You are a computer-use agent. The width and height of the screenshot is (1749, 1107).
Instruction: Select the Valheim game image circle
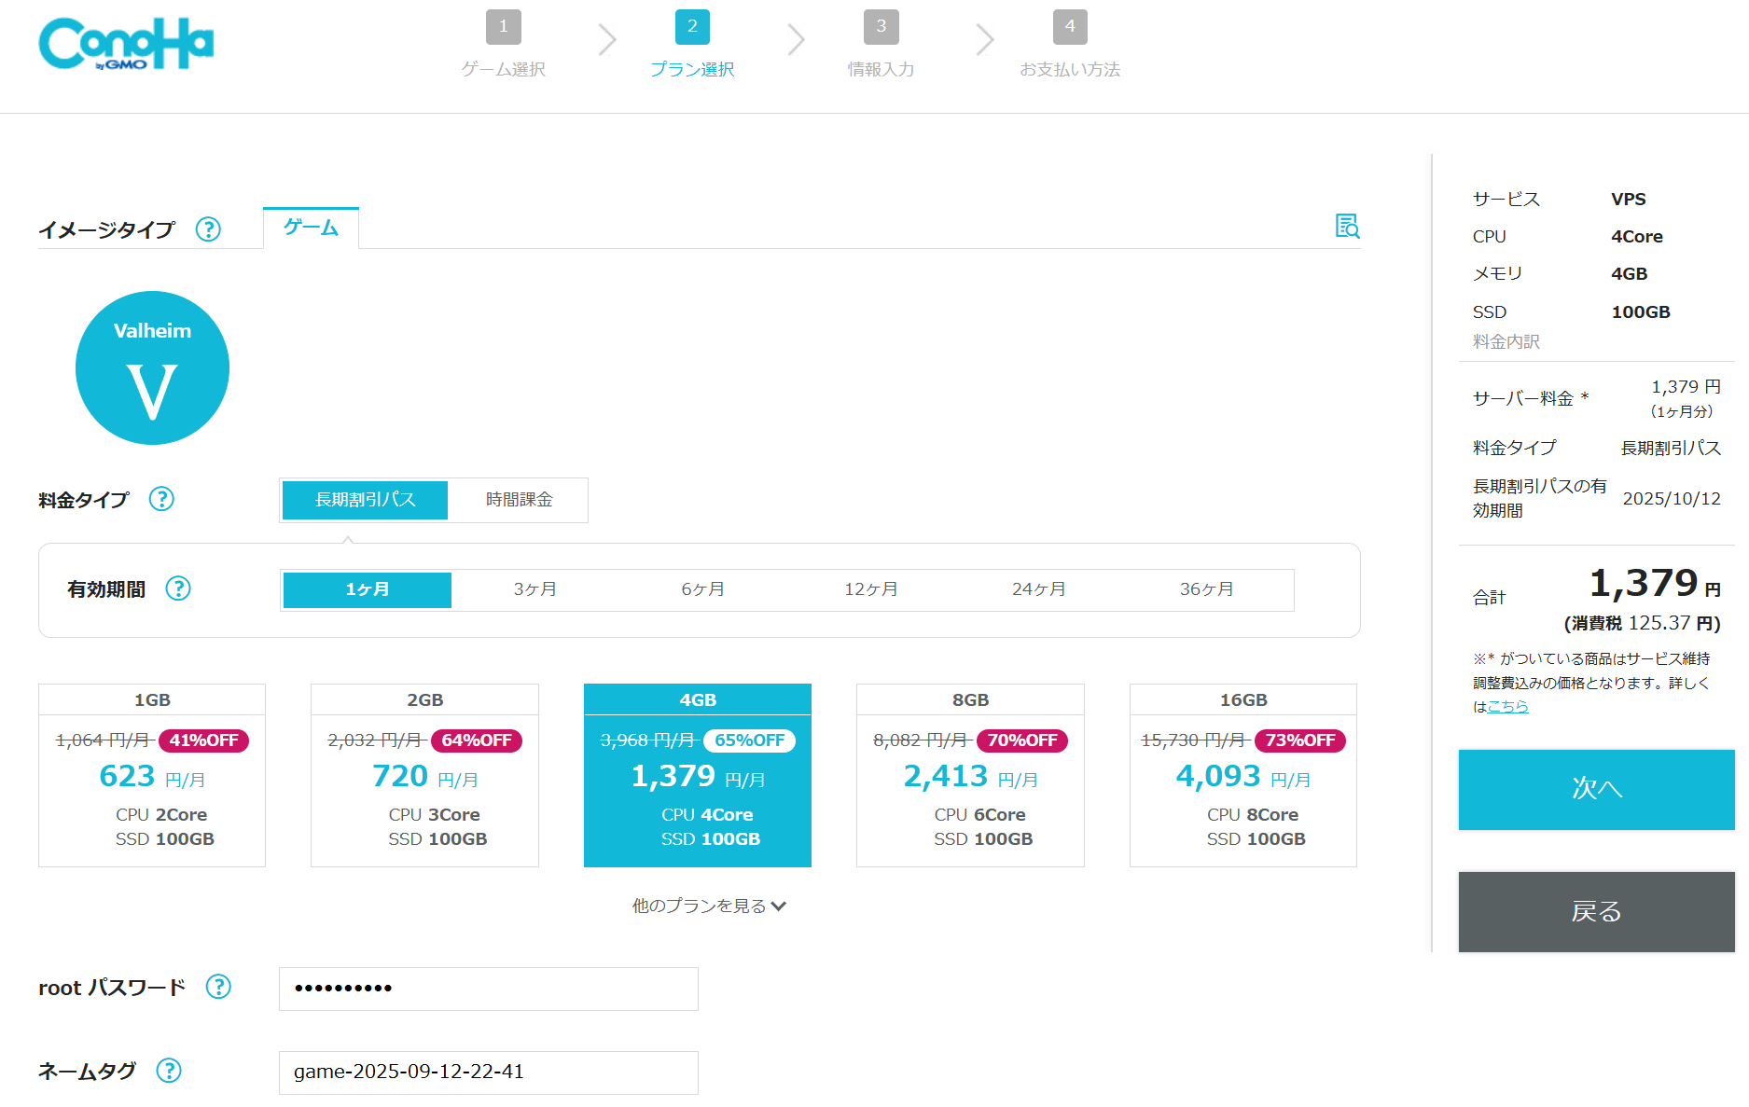pos(152,368)
